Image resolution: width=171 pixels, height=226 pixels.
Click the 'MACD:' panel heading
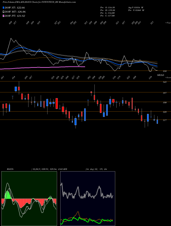point(10,169)
